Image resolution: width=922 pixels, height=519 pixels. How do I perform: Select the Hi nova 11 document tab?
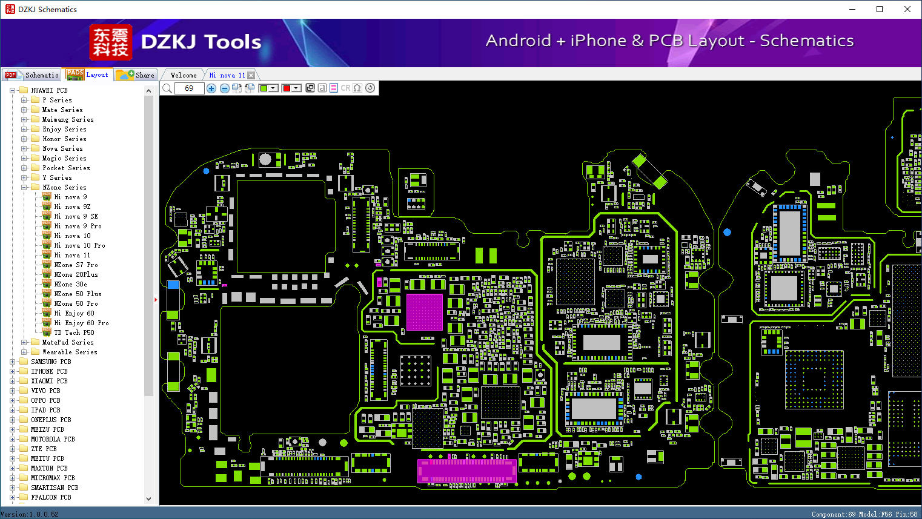point(227,75)
